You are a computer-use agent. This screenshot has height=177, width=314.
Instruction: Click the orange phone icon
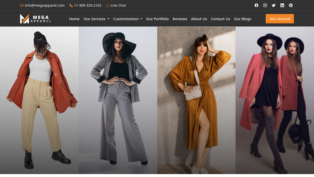click(71, 6)
